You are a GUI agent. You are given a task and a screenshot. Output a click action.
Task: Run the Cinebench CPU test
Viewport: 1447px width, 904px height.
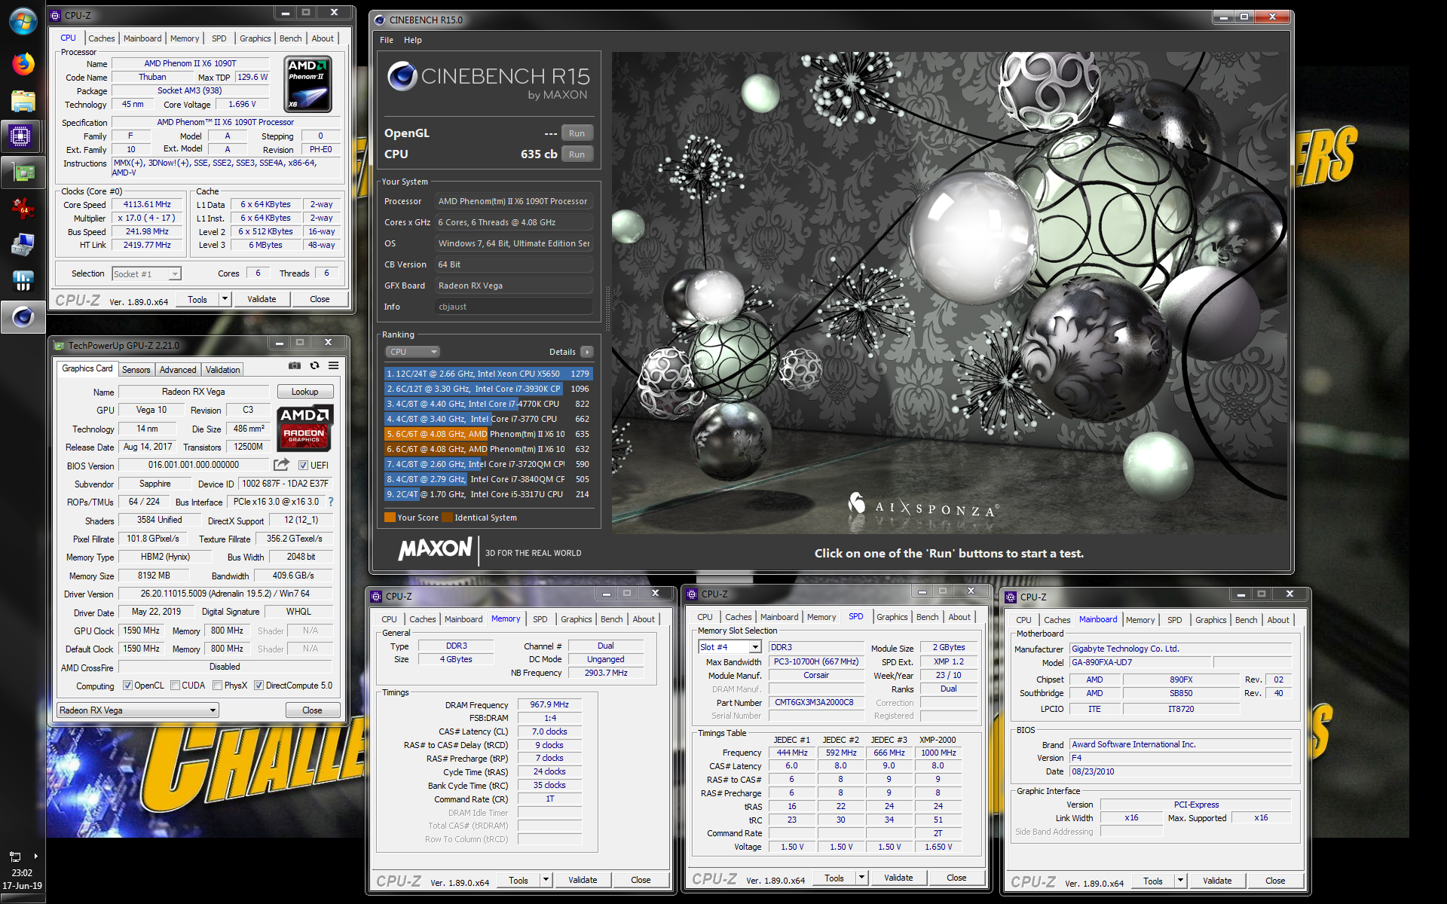coord(577,154)
